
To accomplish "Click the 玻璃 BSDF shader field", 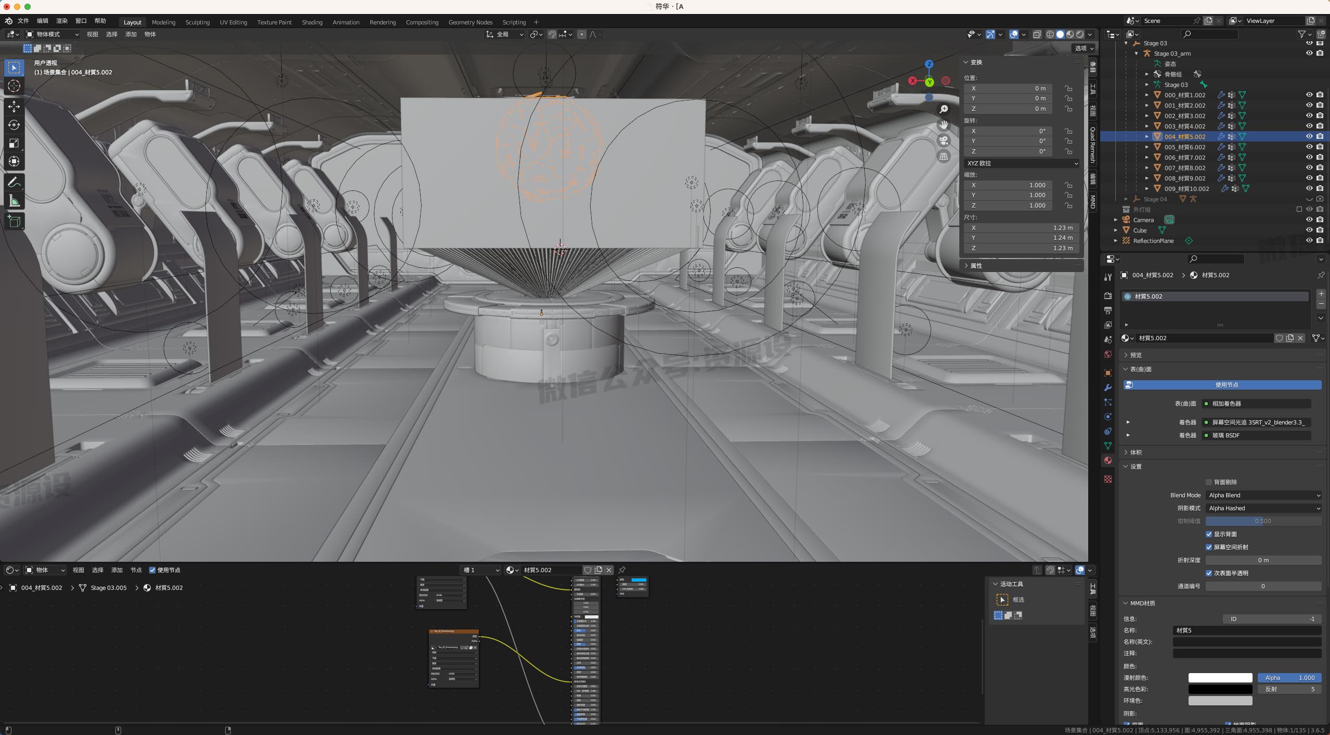I will click(x=1257, y=435).
